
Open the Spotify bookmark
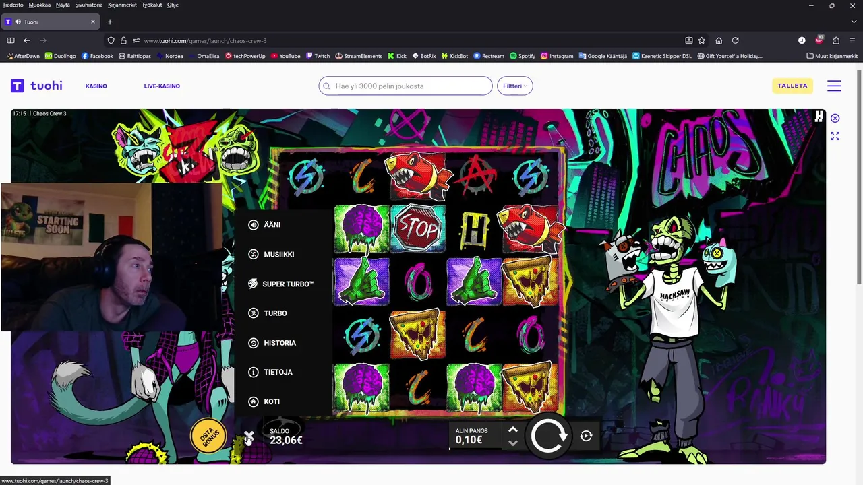click(x=523, y=56)
